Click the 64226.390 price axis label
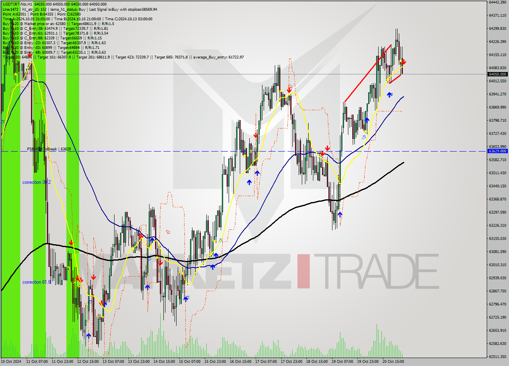The image size is (509, 366). pyautogui.click(x=497, y=41)
